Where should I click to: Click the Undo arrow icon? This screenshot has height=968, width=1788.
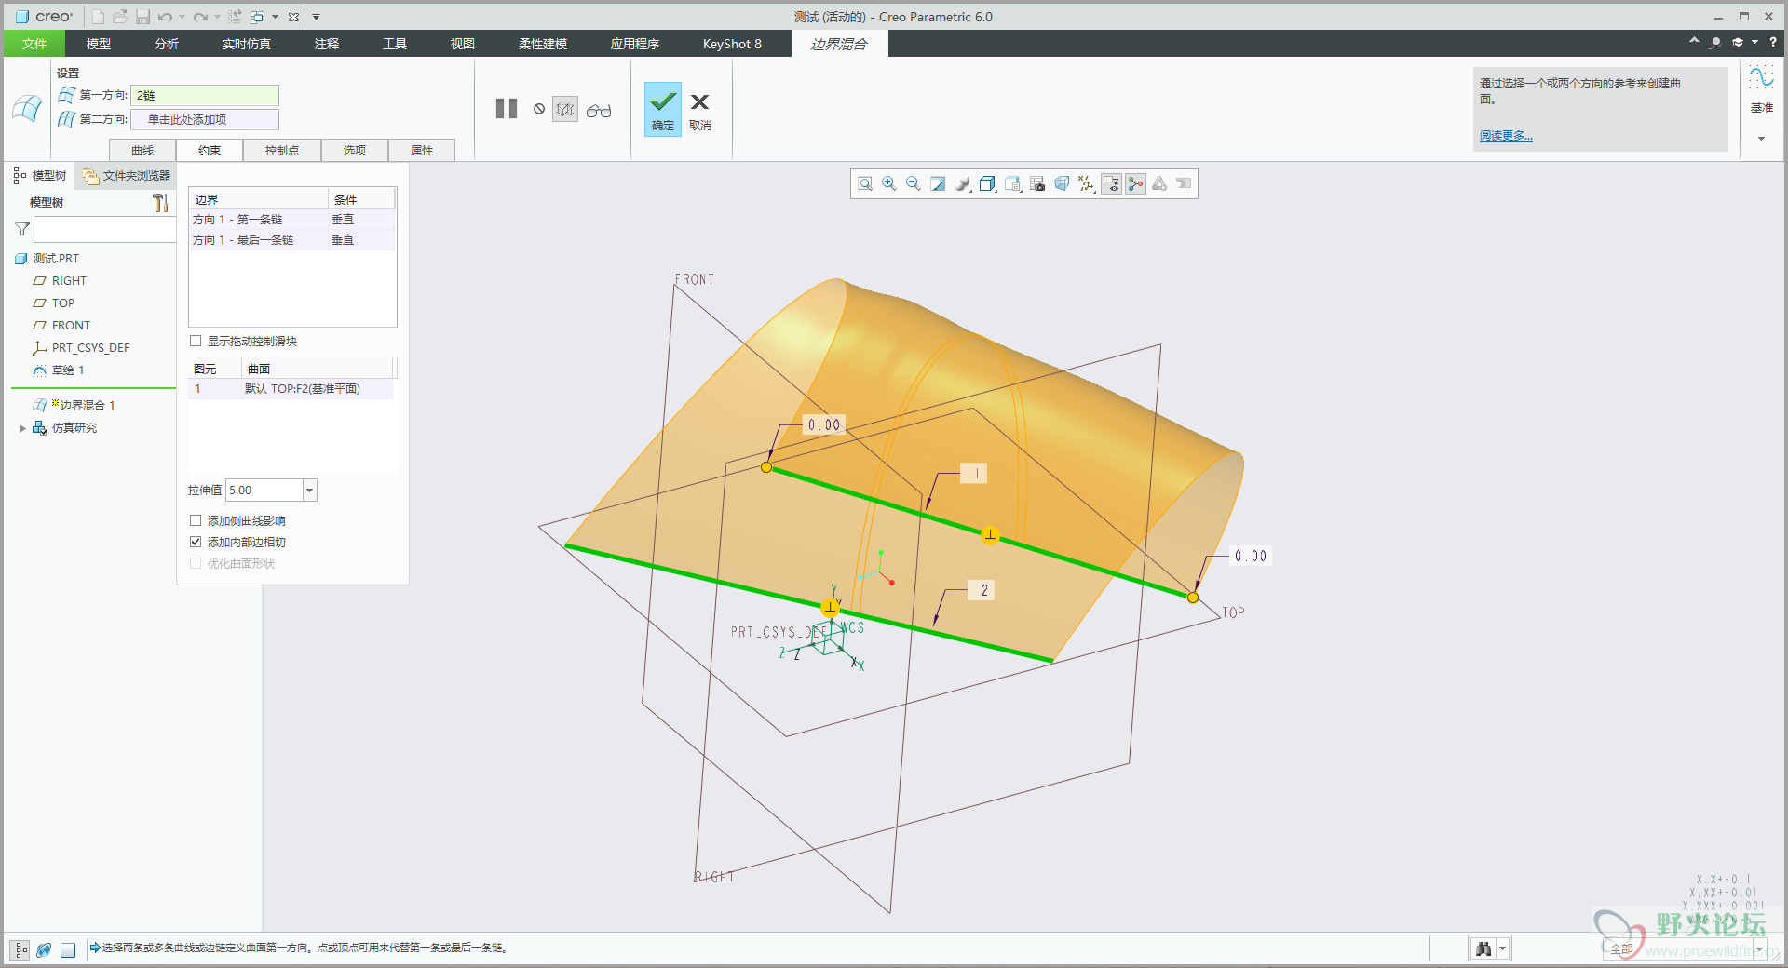point(165,17)
